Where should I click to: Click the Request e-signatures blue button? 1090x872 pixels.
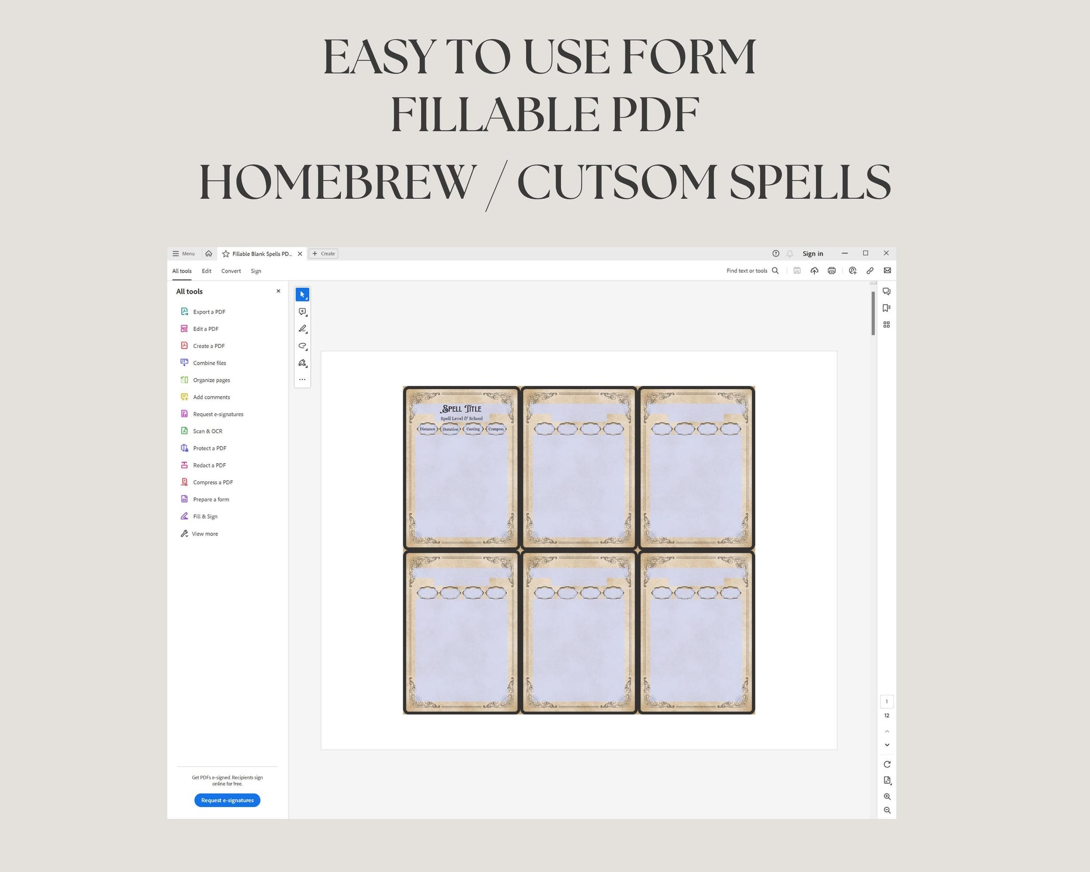pyautogui.click(x=227, y=800)
